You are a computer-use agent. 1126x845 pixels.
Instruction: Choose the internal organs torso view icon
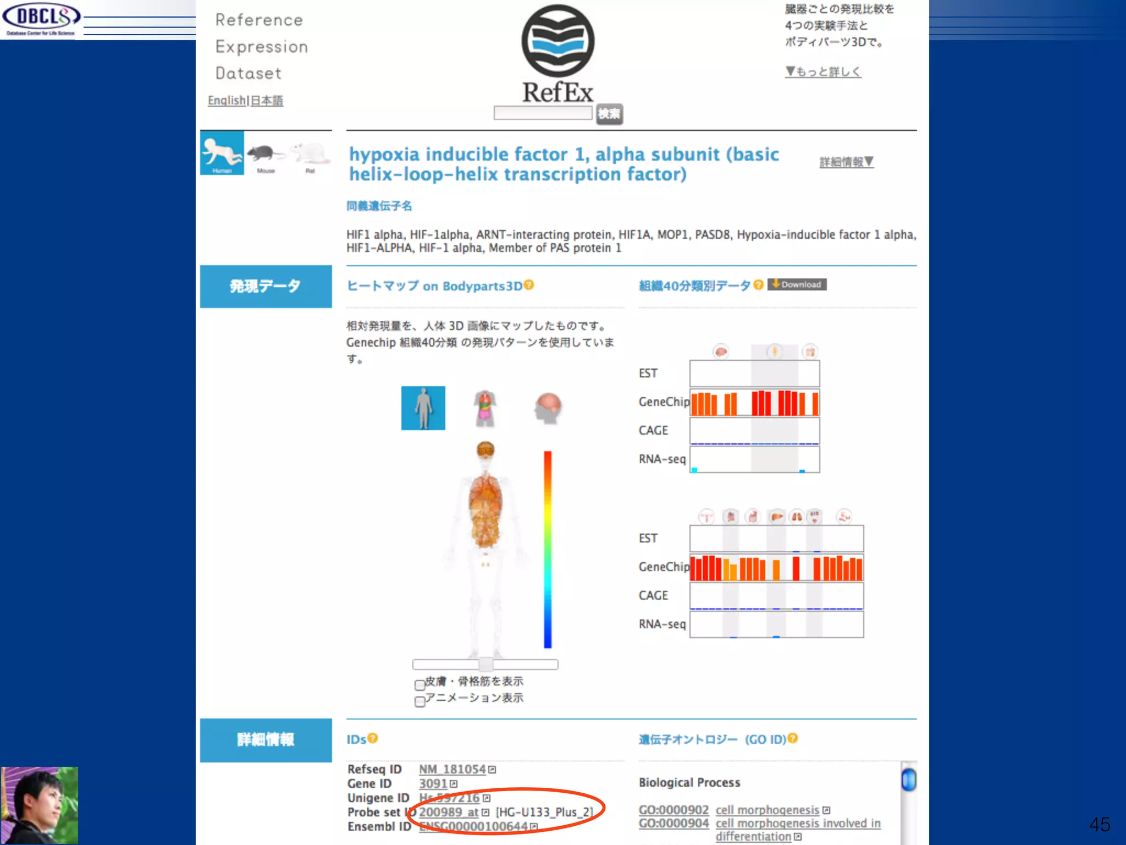click(x=485, y=408)
